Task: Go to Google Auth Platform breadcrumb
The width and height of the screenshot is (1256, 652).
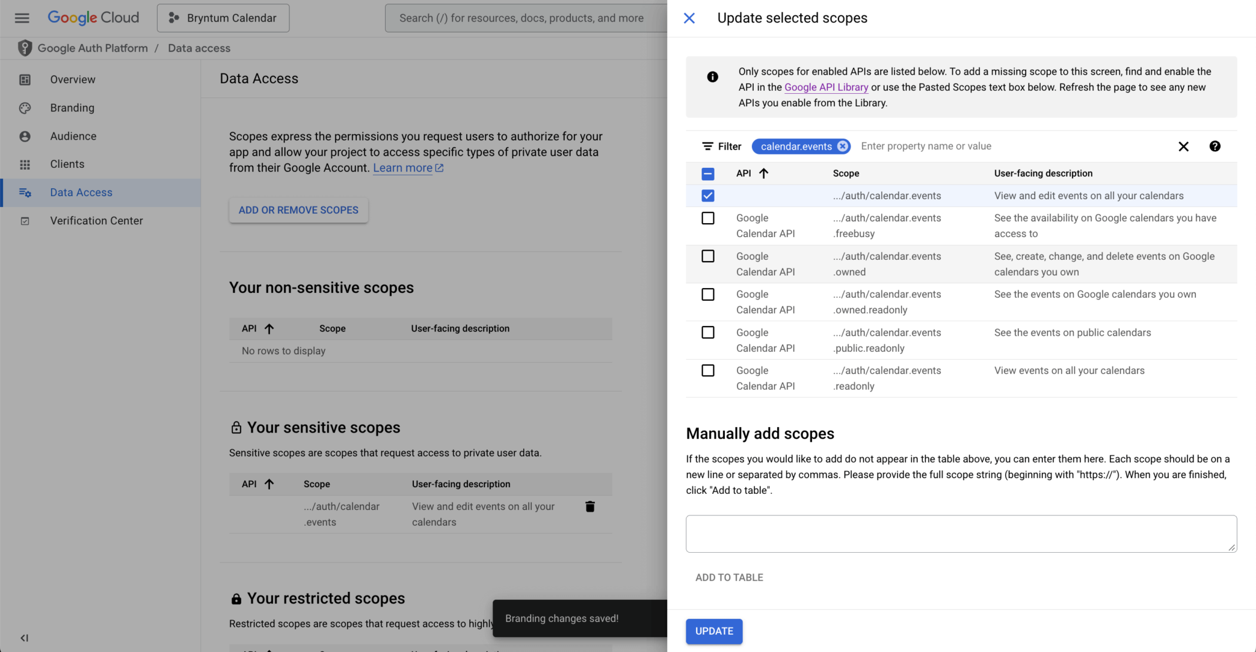Action: pos(93,48)
